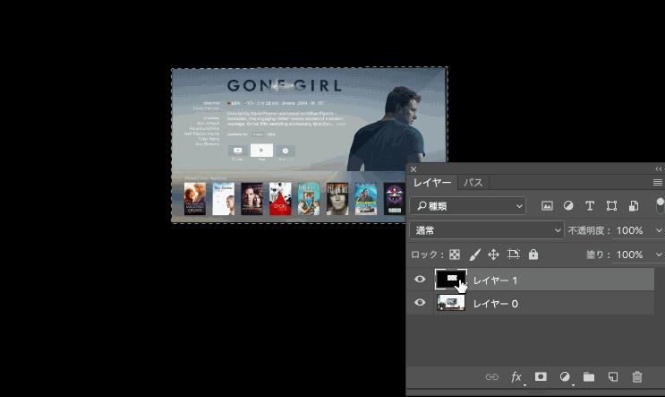The image size is (665, 397).
Task: Switch to the パス tab
Action: [473, 182]
